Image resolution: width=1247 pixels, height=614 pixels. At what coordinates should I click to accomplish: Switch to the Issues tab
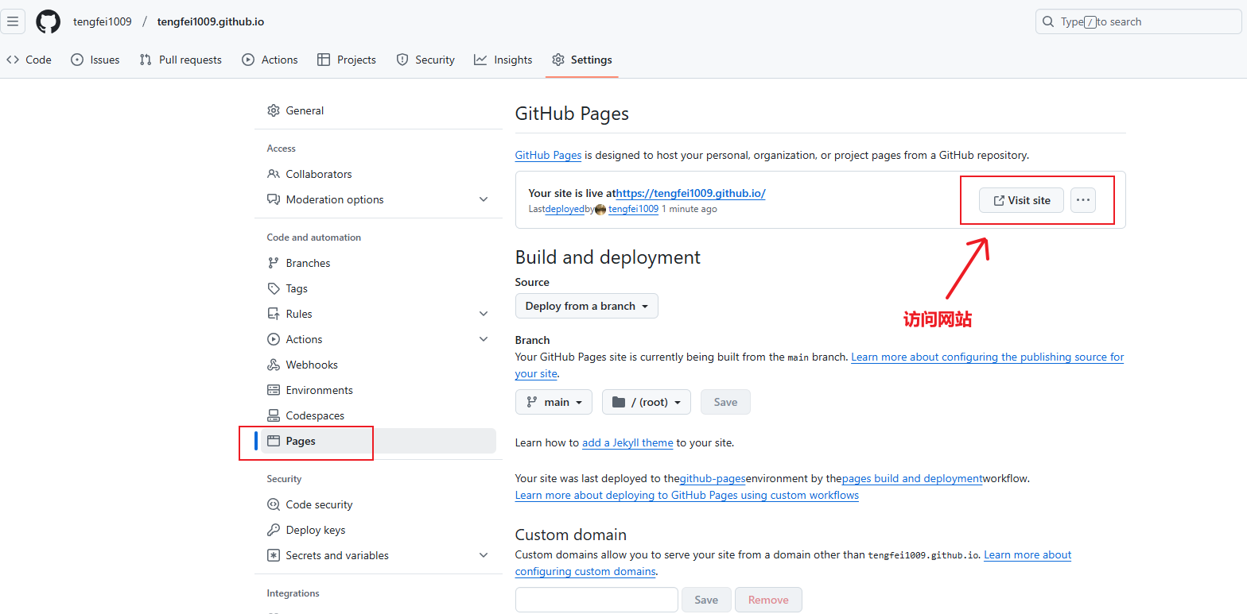[x=95, y=60]
